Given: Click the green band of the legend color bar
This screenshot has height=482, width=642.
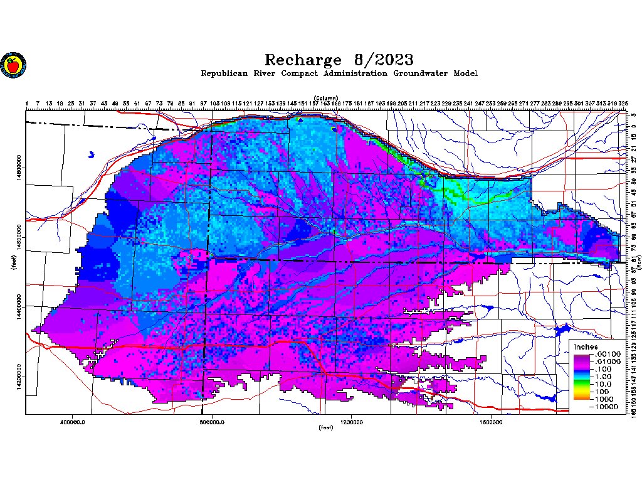Looking at the screenshot, I should point(581,383).
